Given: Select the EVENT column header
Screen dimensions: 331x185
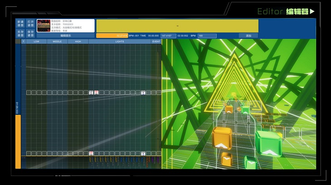Looking at the screenshot, I should coord(156,42).
